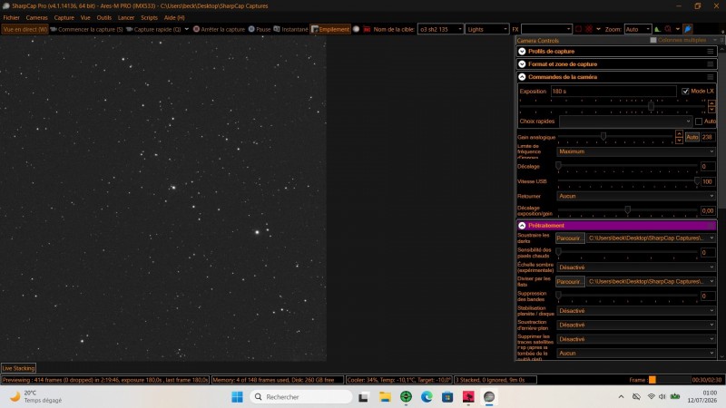The height and width of the screenshot is (408, 726).
Task: Adjust the exposure slider handle
Action: click(x=651, y=106)
